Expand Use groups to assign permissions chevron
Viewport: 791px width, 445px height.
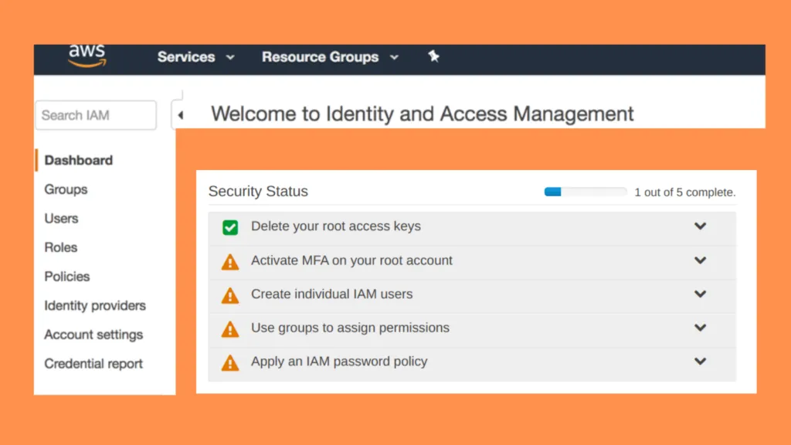point(700,328)
